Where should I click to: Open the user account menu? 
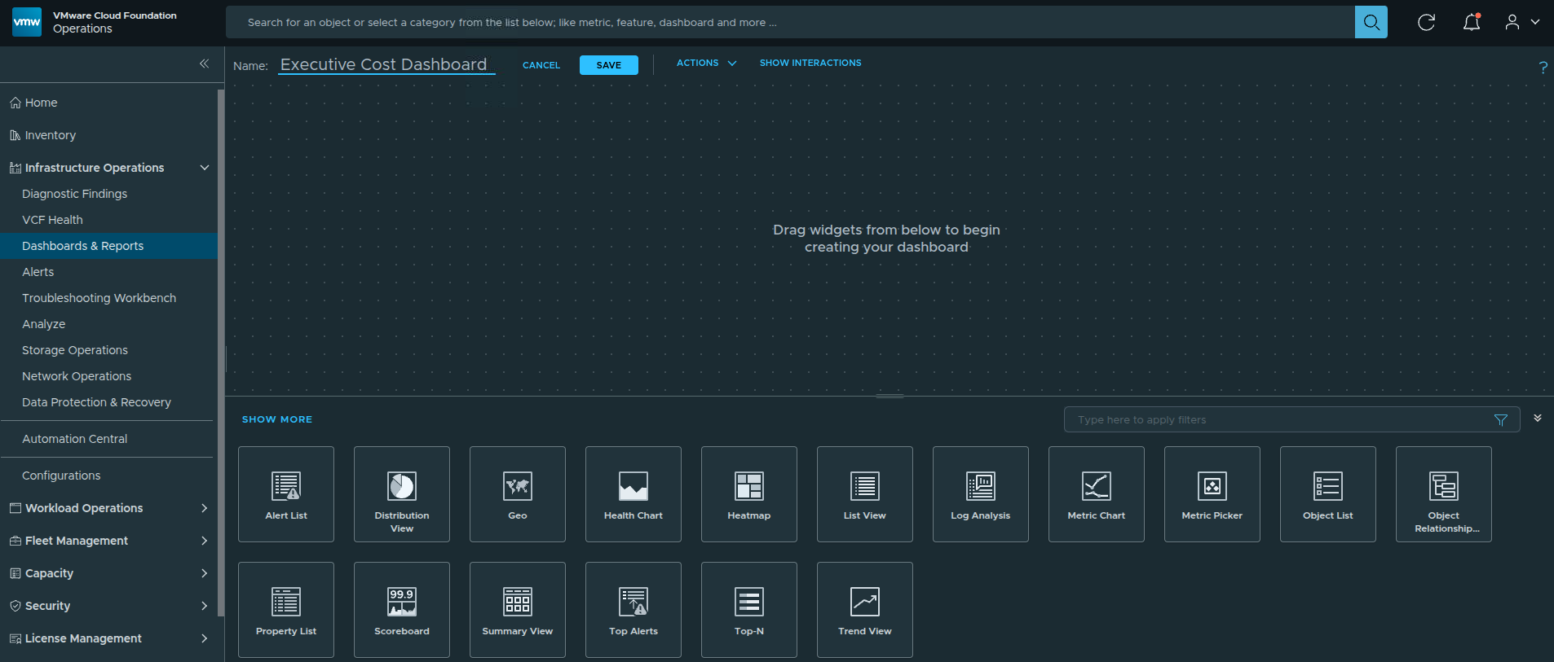(1521, 22)
